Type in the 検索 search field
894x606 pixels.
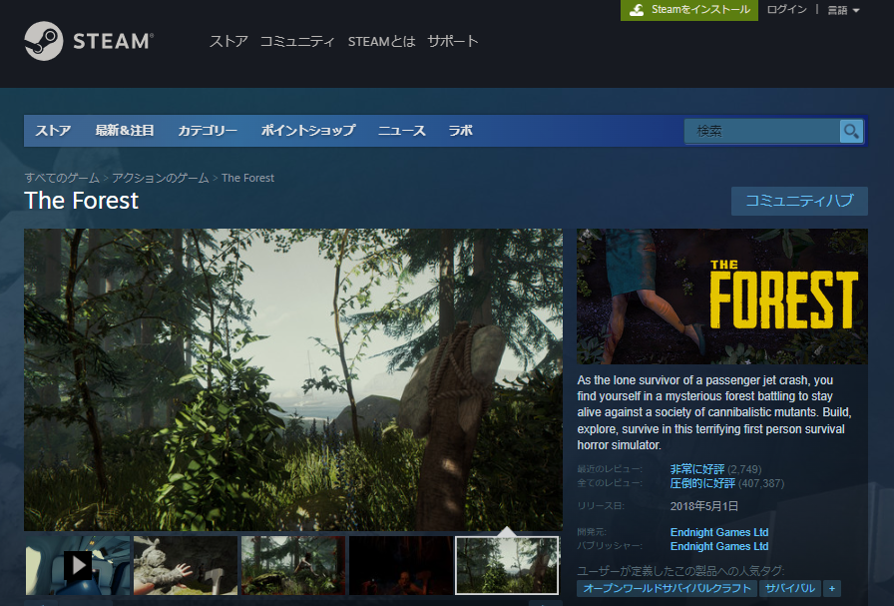pos(760,131)
